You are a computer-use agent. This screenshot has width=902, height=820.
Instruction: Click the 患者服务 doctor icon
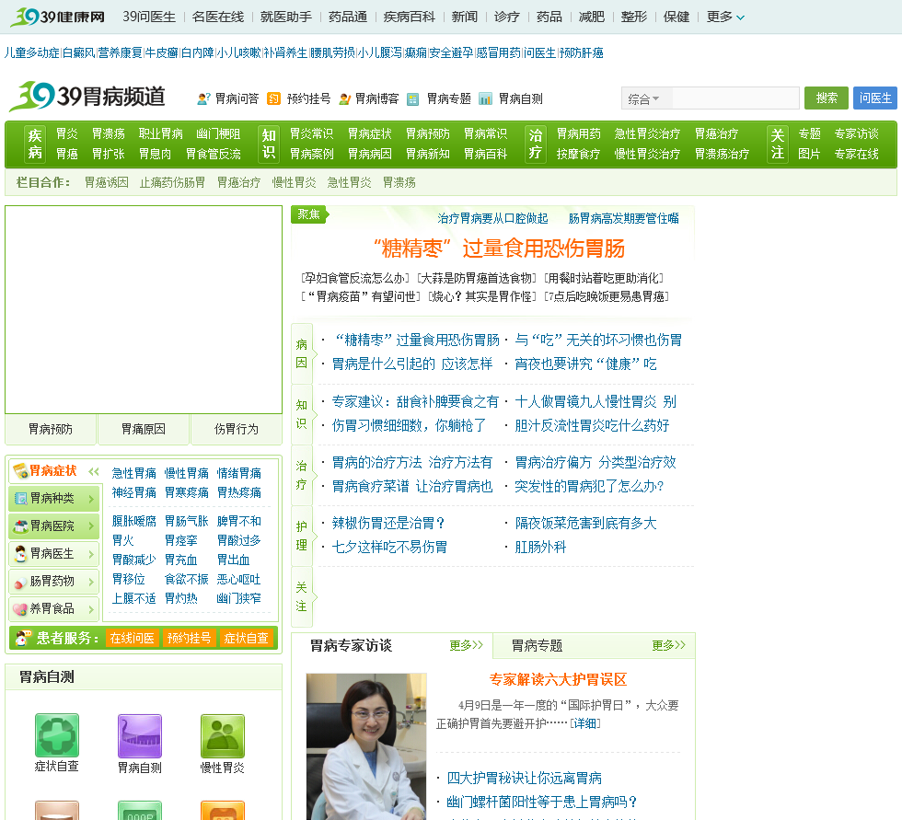[23, 638]
